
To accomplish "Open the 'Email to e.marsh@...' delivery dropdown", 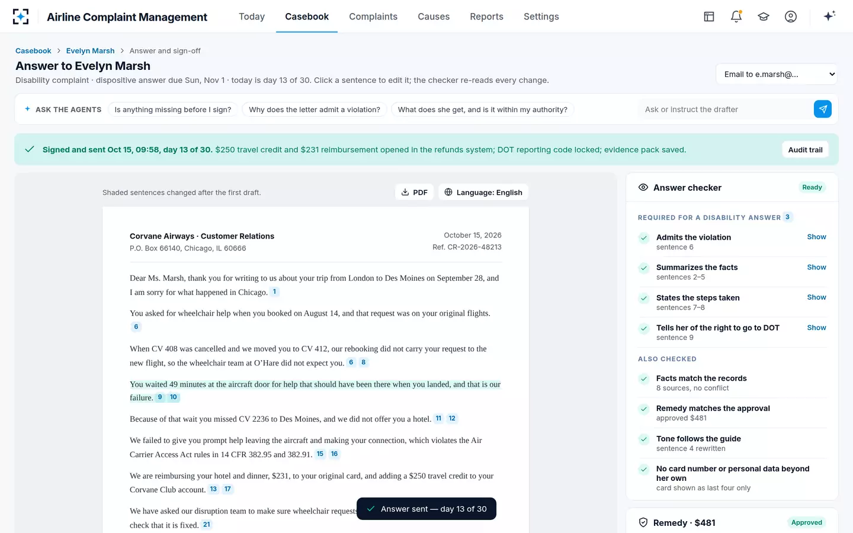I will coord(777,75).
